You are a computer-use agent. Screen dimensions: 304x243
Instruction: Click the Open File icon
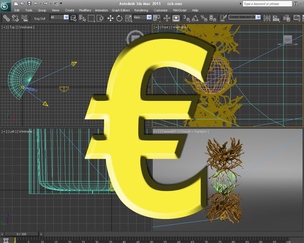pos(22,3)
